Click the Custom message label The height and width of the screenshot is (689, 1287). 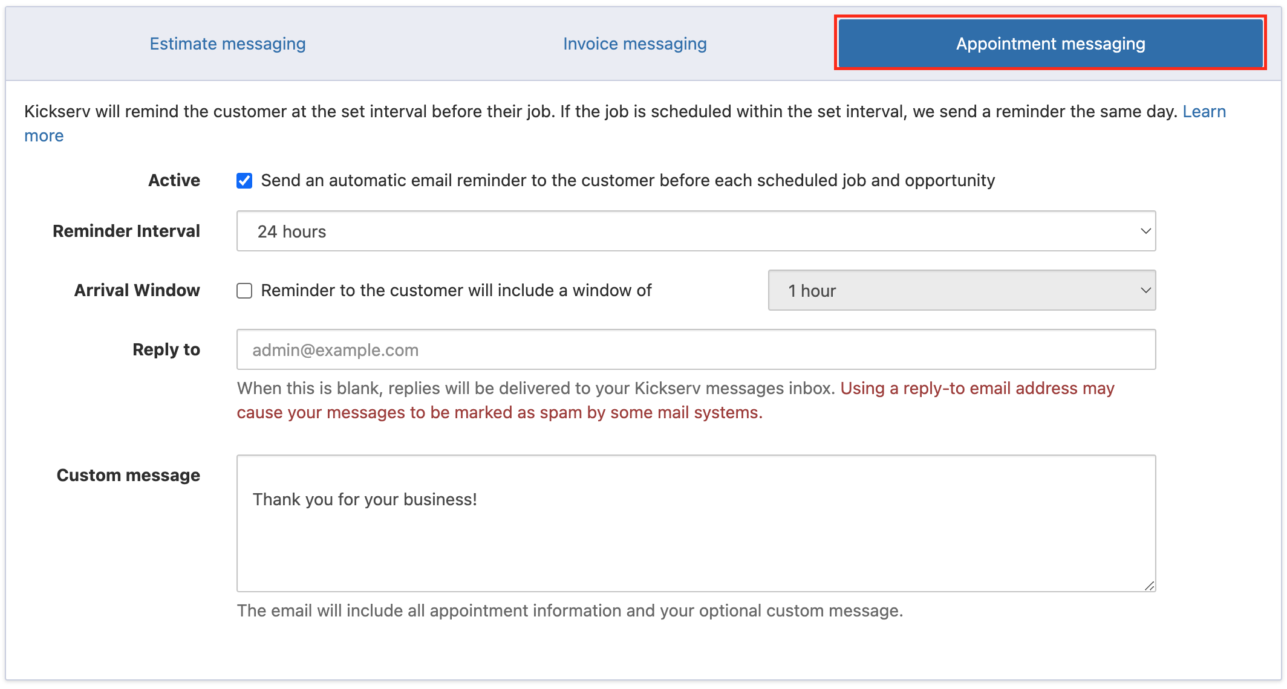pyautogui.click(x=128, y=476)
